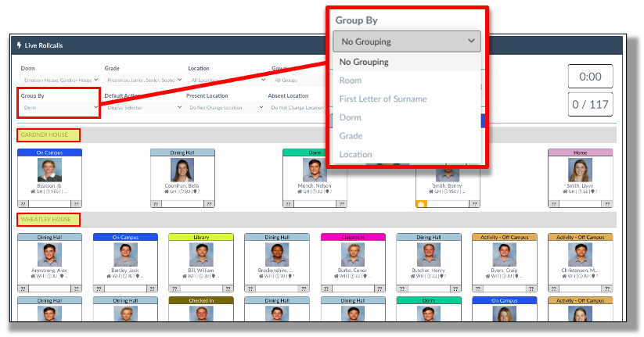
Task: Select Munch, Nelson's student photo
Action: [x=315, y=170]
